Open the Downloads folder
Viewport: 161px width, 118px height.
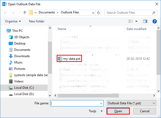pyautogui.click(x=22, y=56)
